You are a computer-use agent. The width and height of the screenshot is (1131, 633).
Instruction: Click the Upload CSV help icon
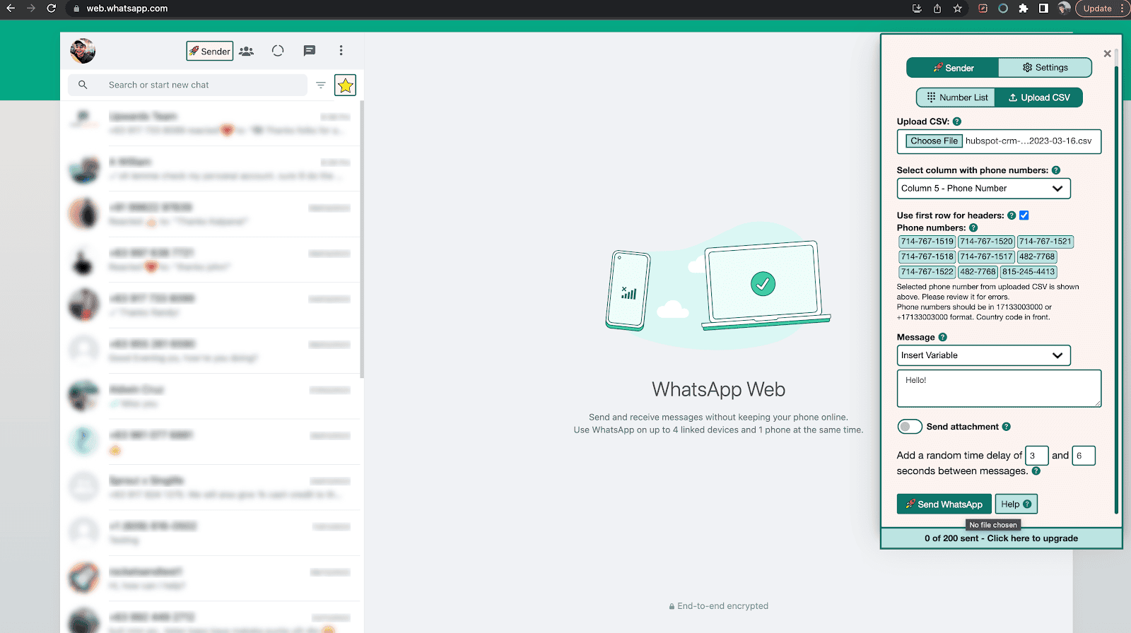957,122
